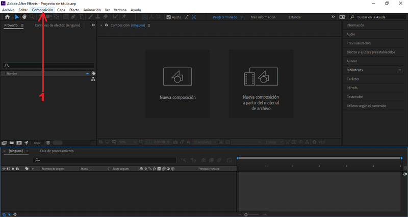Open the Efectos y ajustes preestablecidos panel
The image size is (408, 217).
coord(371,52)
